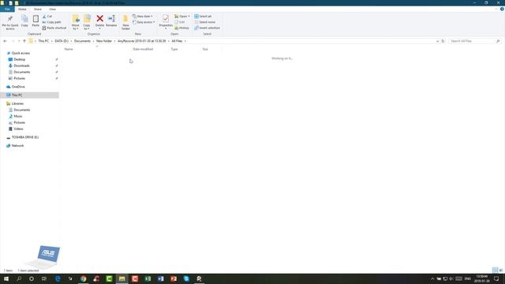This screenshot has width=505, height=284.
Task: Click This PC in the address breadcrumb
Action: 43,41
